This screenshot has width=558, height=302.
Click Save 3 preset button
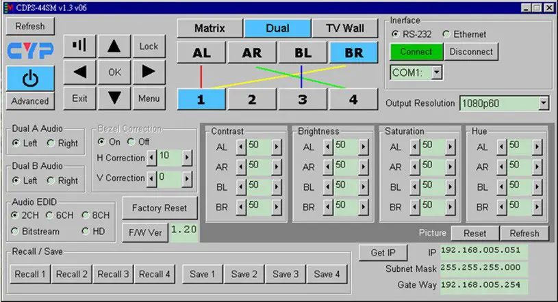click(x=286, y=274)
